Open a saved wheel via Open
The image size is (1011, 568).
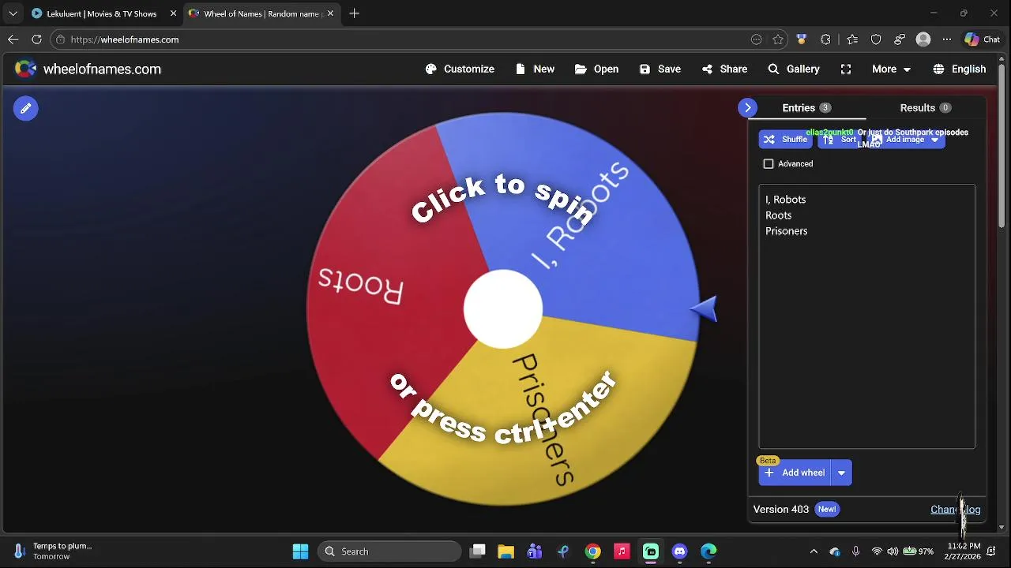click(596, 69)
